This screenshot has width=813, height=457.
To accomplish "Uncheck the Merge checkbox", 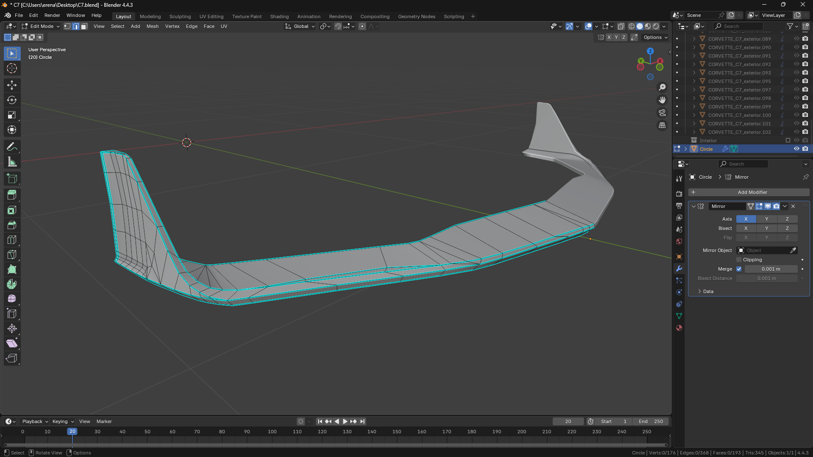I will point(739,269).
